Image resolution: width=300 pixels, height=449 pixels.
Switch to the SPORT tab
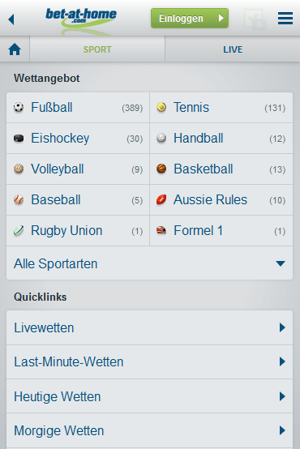tap(97, 49)
